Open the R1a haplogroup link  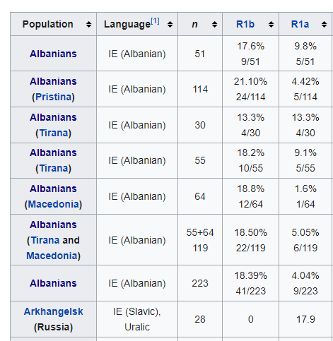tap(300, 24)
